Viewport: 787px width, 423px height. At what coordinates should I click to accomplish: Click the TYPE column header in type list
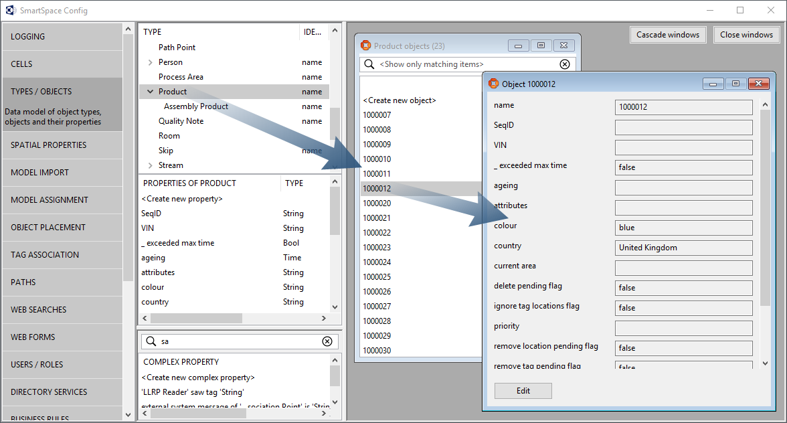[x=219, y=31]
